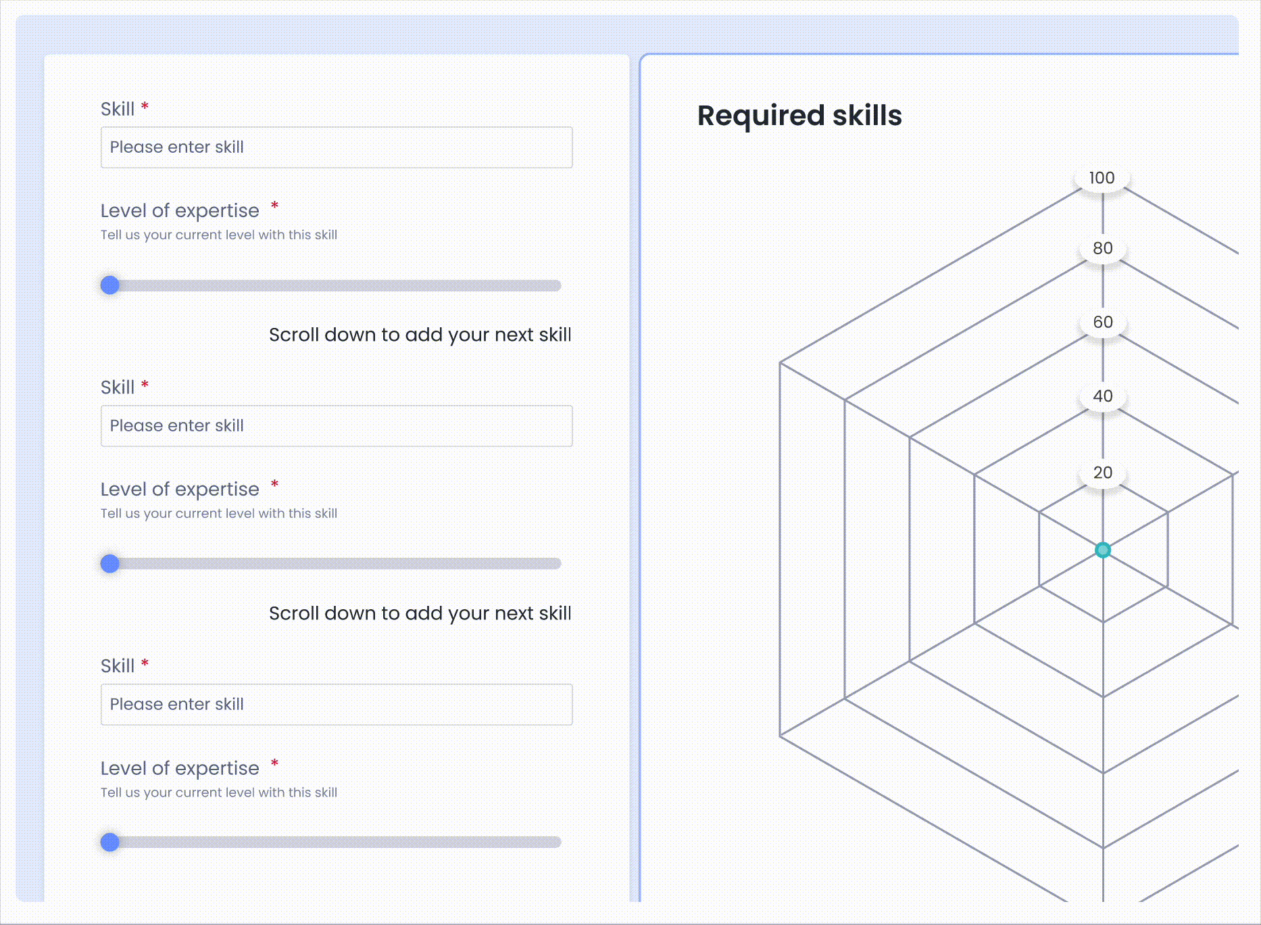Click the third expertise slider track
The height and width of the screenshot is (925, 1261).
click(x=338, y=843)
